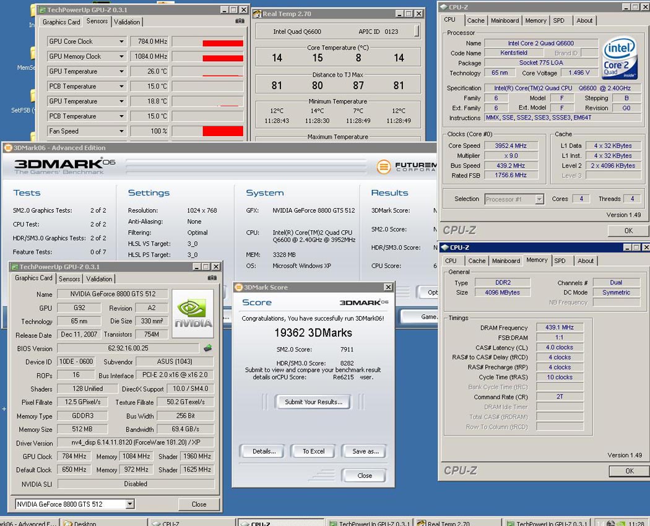Image resolution: width=650 pixels, height=526 pixels.
Task: Open GPU Memory Clock sensor dropdown
Action: 121,56
